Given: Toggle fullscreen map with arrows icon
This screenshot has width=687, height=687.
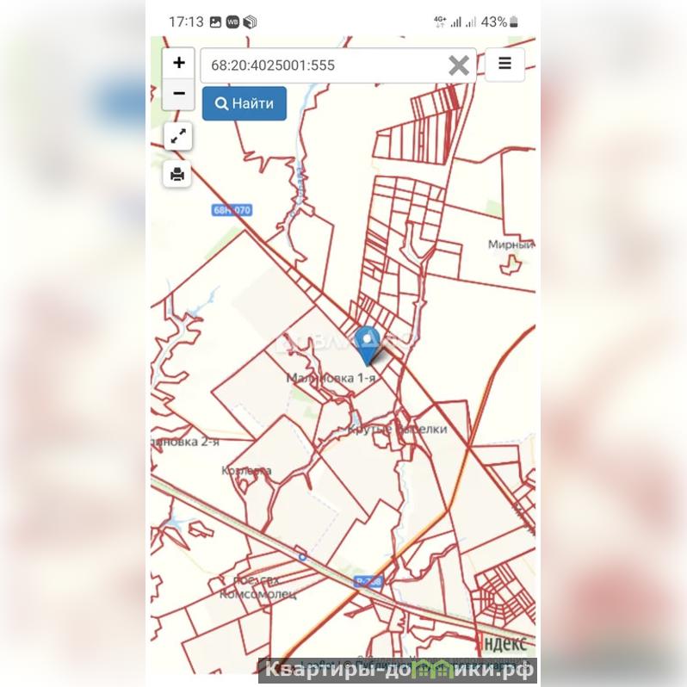Looking at the screenshot, I should 178,136.
